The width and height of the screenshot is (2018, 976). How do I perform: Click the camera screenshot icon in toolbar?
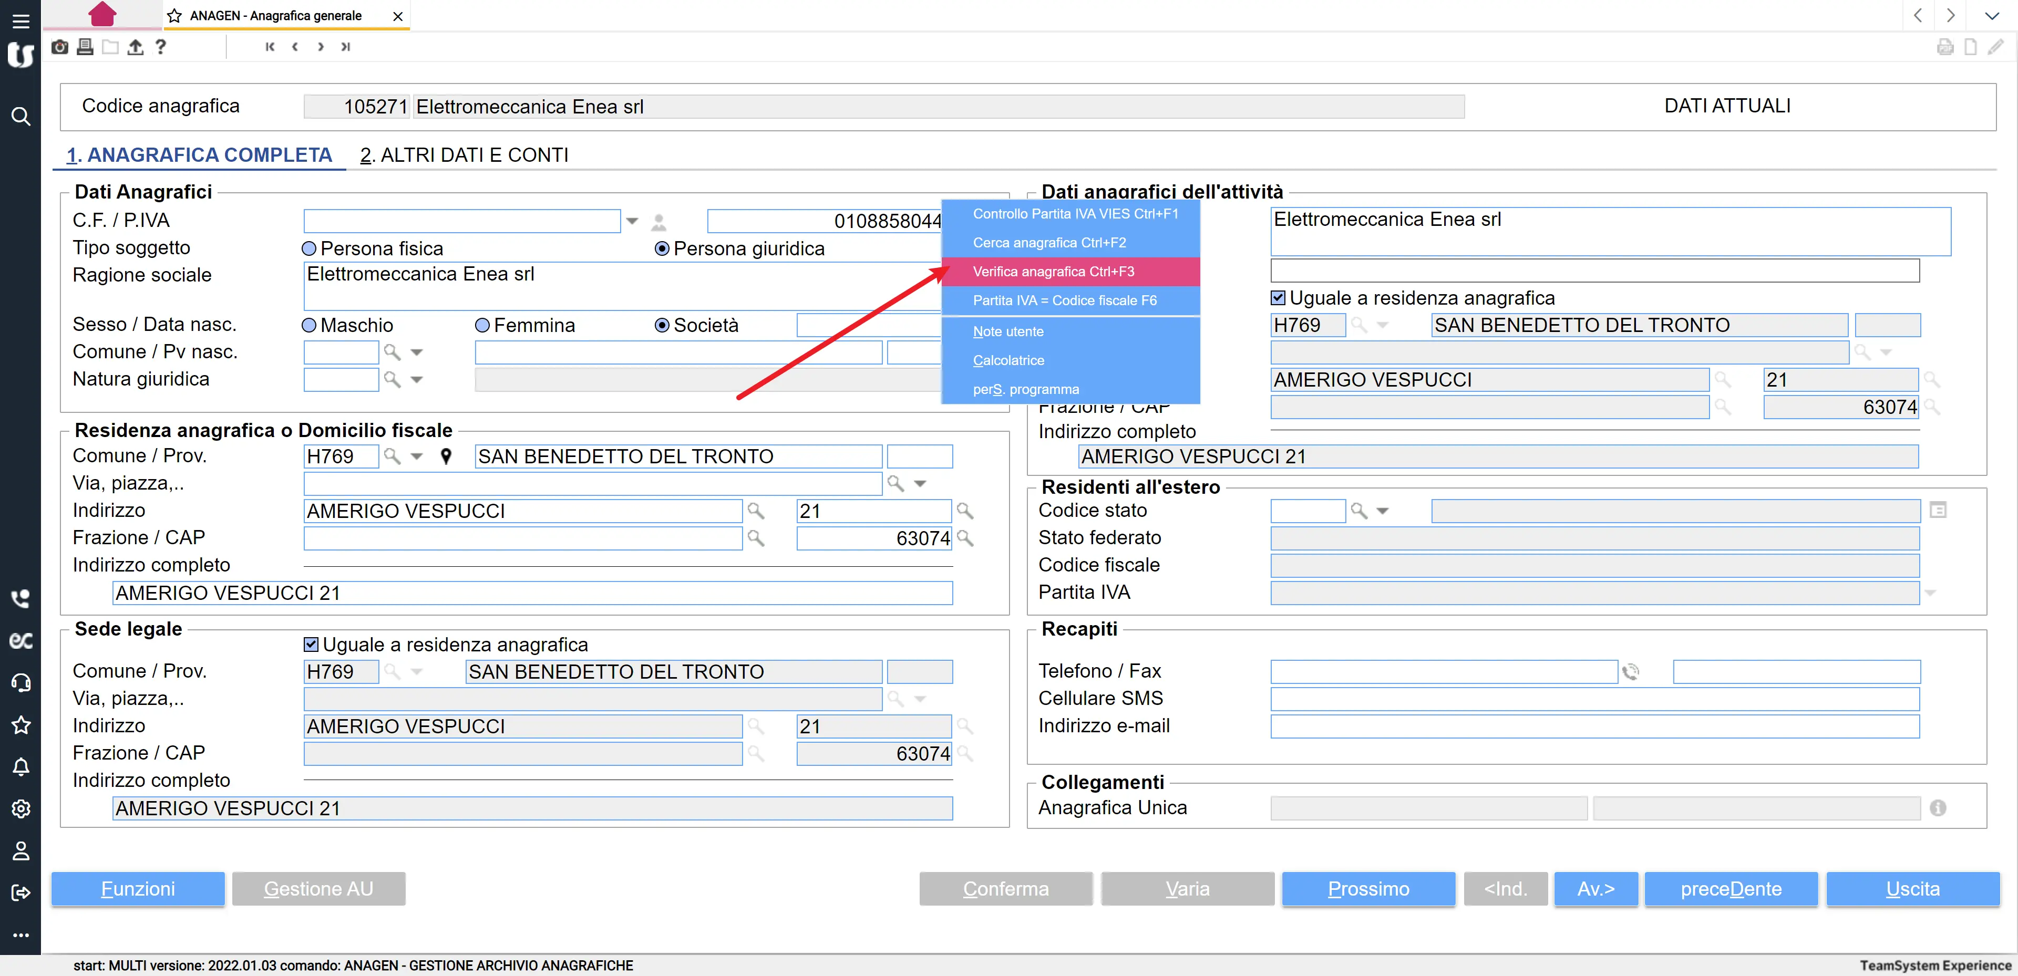(x=59, y=47)
